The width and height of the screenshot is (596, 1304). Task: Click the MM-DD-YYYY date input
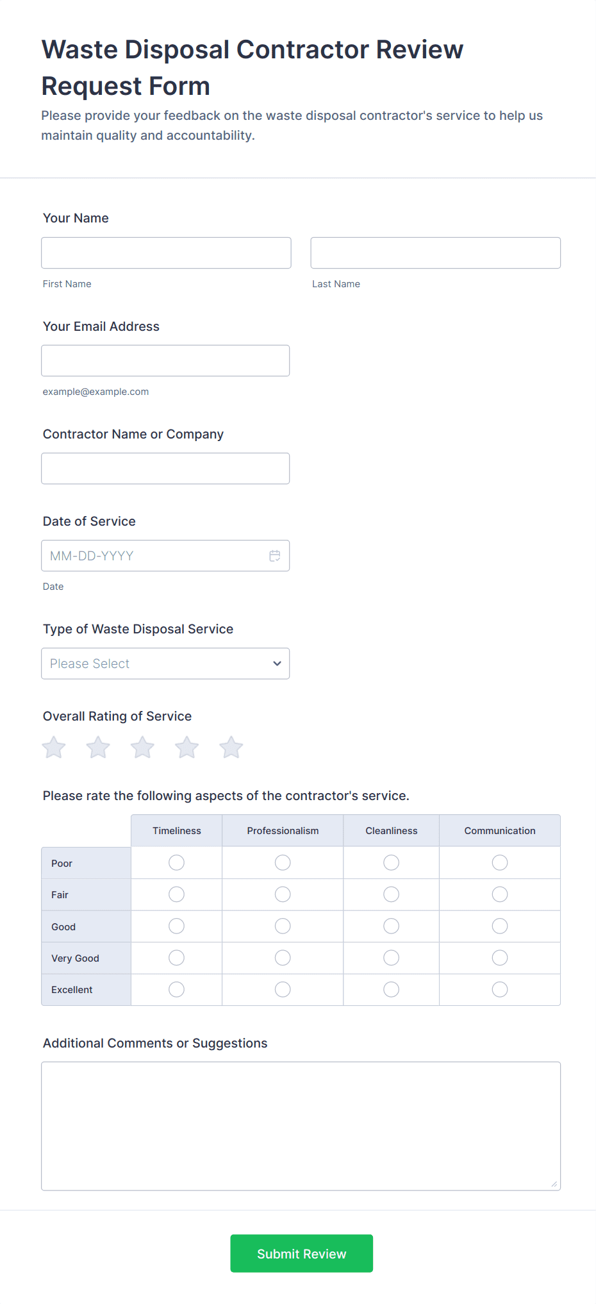point(154,556)
